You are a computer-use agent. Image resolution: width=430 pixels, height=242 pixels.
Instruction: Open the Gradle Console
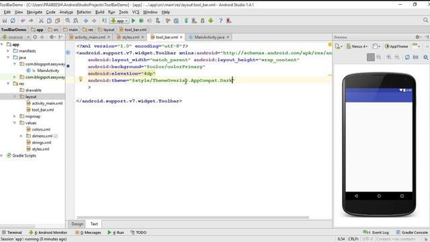(412, 233)
